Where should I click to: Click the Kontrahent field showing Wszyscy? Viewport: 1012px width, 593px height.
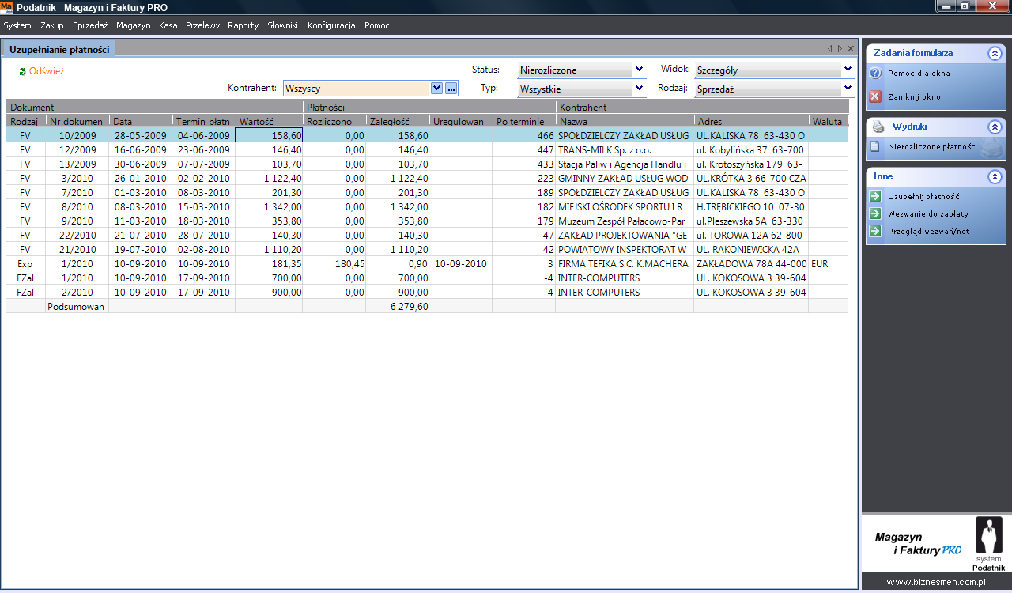point(357,89)
